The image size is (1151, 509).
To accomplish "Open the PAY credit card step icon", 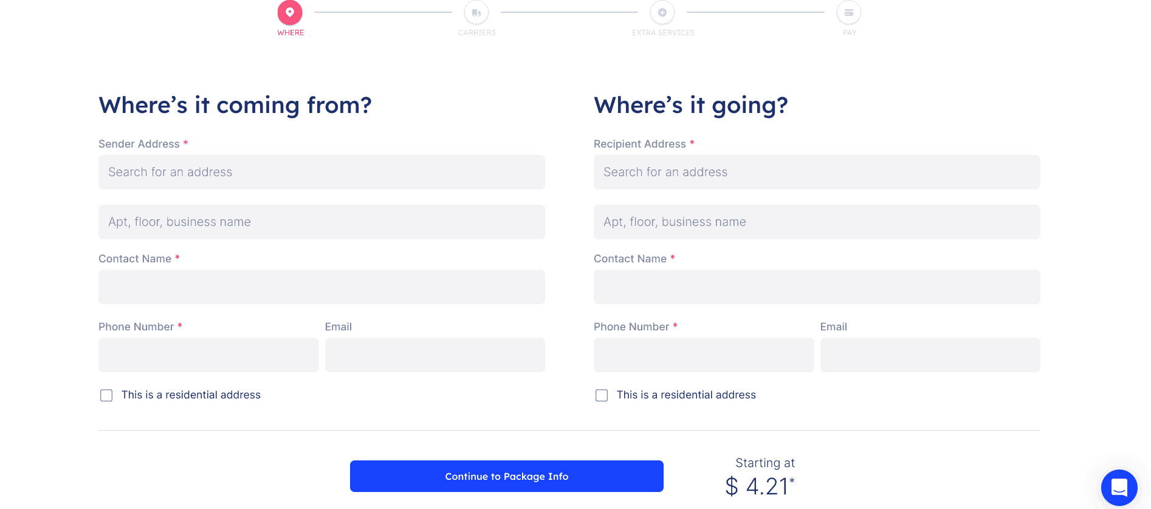I will [848, 12].
